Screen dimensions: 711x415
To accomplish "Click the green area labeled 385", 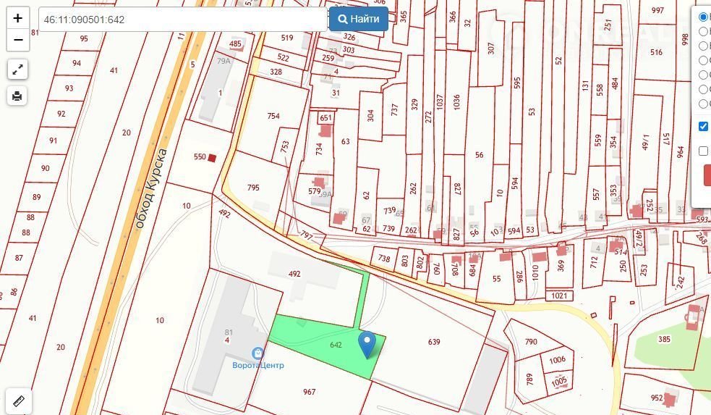I will (x=664, y=339).
